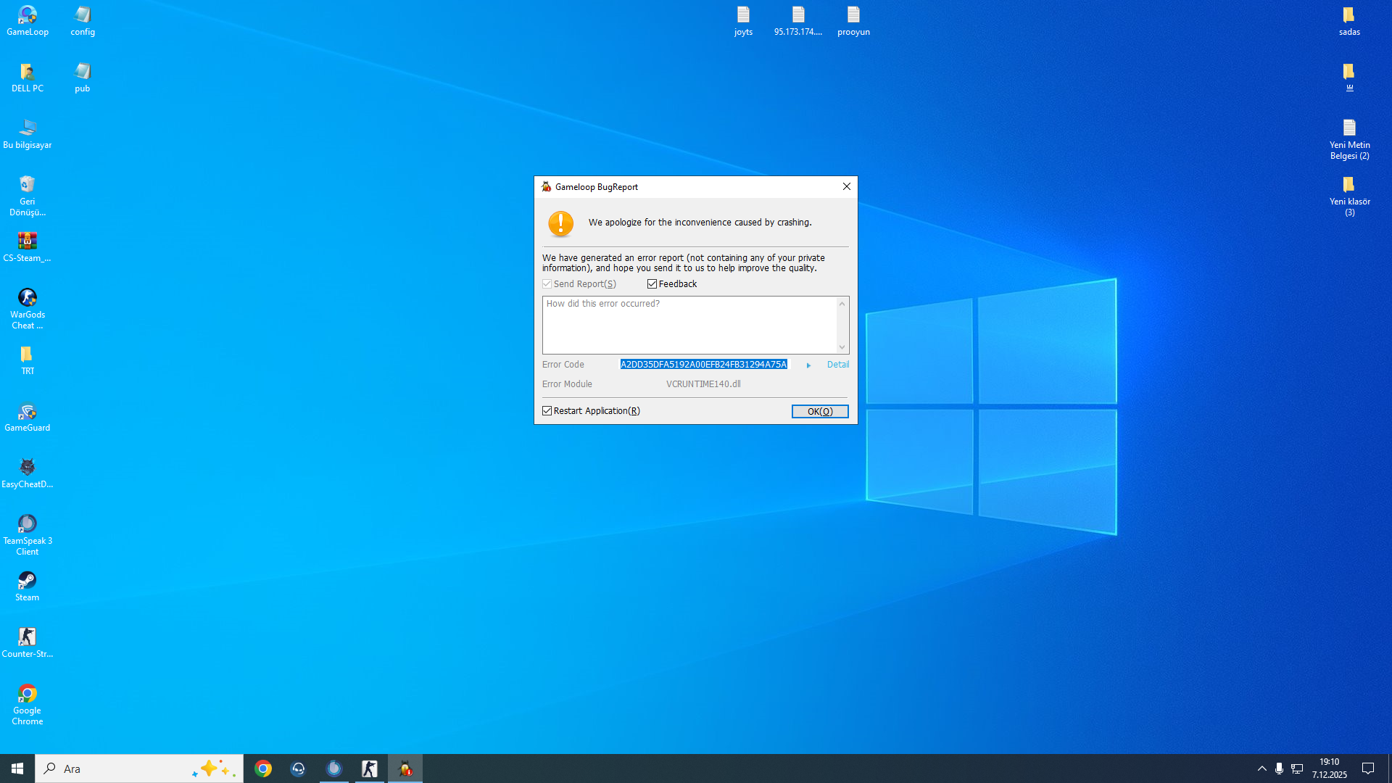Select the Steam desktop shortcut
The width and height of the screenshot is (1392, 783).
click(28, 586)
